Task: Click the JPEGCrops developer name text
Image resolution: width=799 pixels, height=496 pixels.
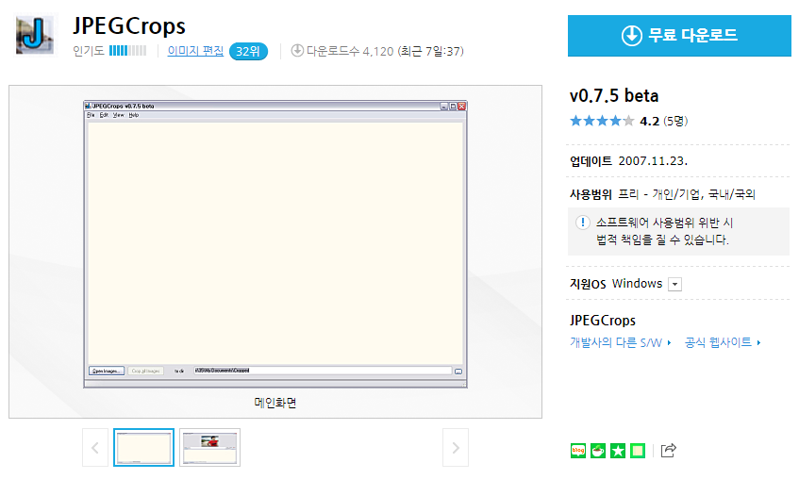Action: [x=603, y=321]
